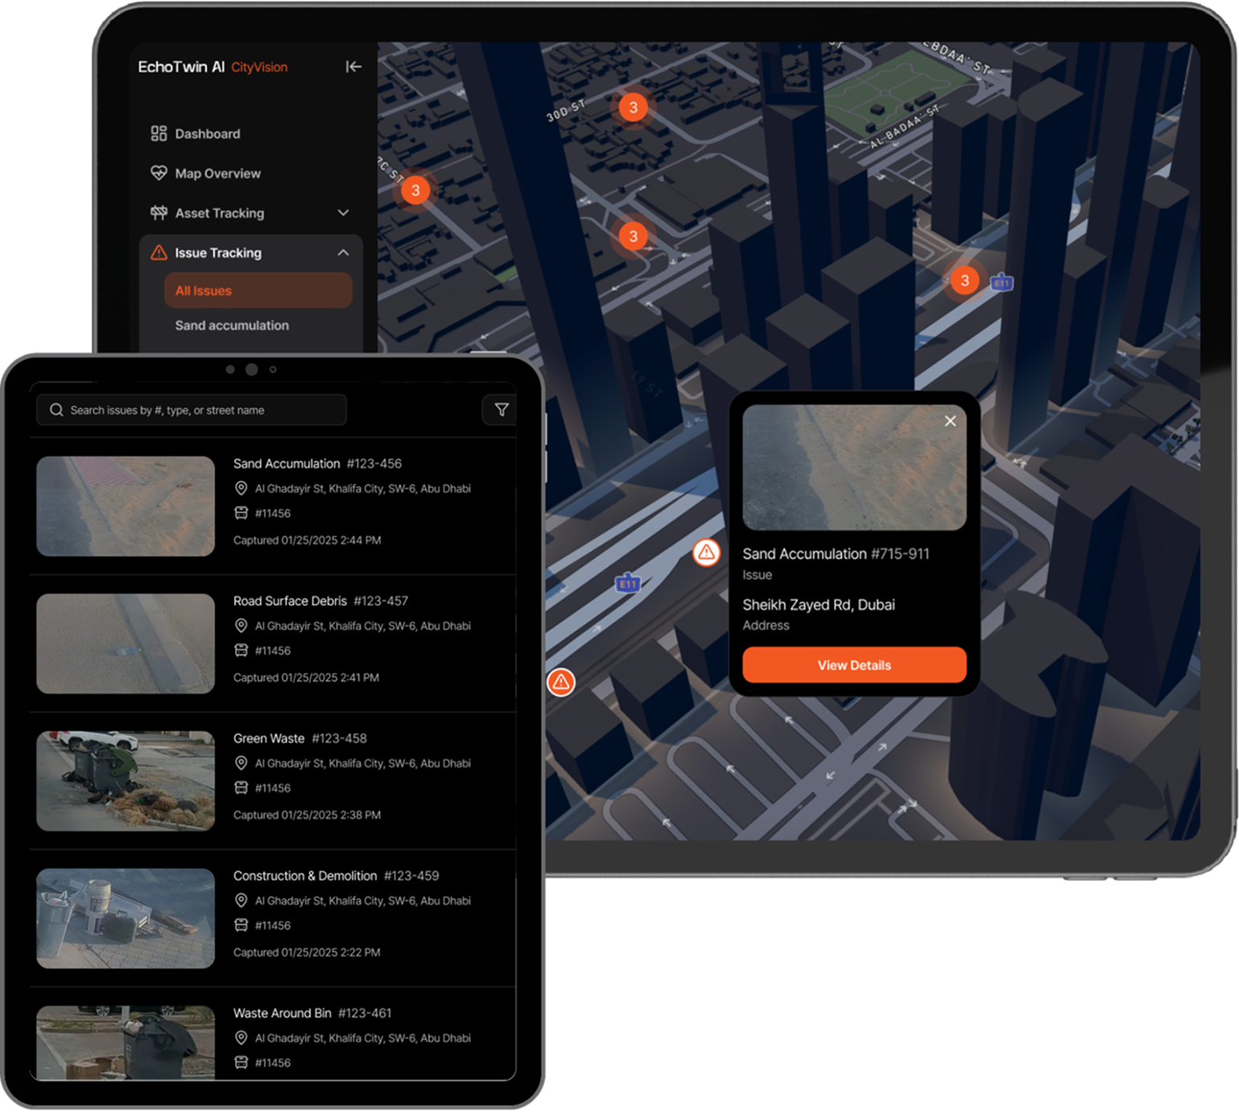This screenshot has height=1112, width=1239.
Task: Select the cluster marker showing 3 issues near 30D St
Action: click(633, 107)
